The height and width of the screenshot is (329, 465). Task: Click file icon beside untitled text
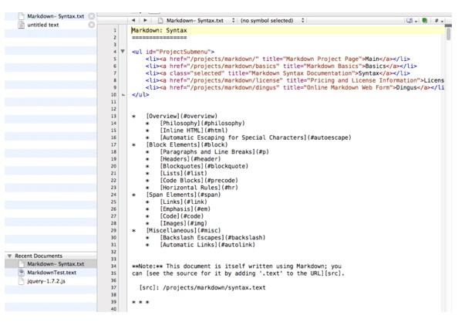point(21,25)
